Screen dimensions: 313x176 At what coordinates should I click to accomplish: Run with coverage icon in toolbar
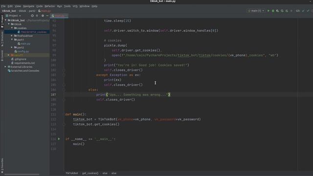pyautogui.click(x=277, y=11)
